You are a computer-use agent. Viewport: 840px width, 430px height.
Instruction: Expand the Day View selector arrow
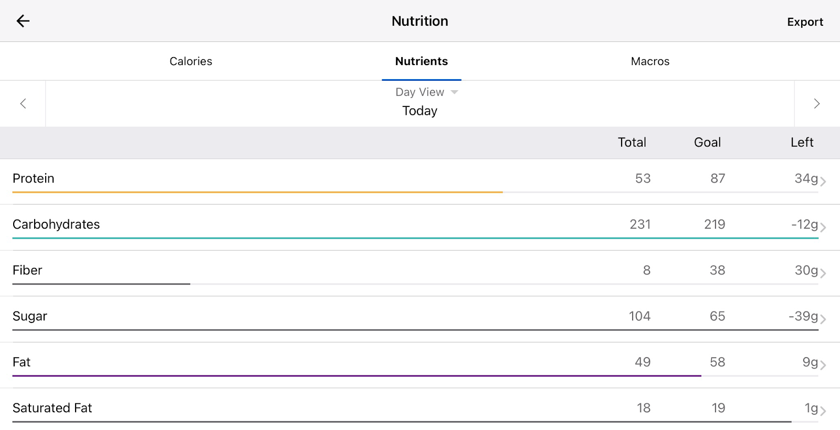point(454,92)
